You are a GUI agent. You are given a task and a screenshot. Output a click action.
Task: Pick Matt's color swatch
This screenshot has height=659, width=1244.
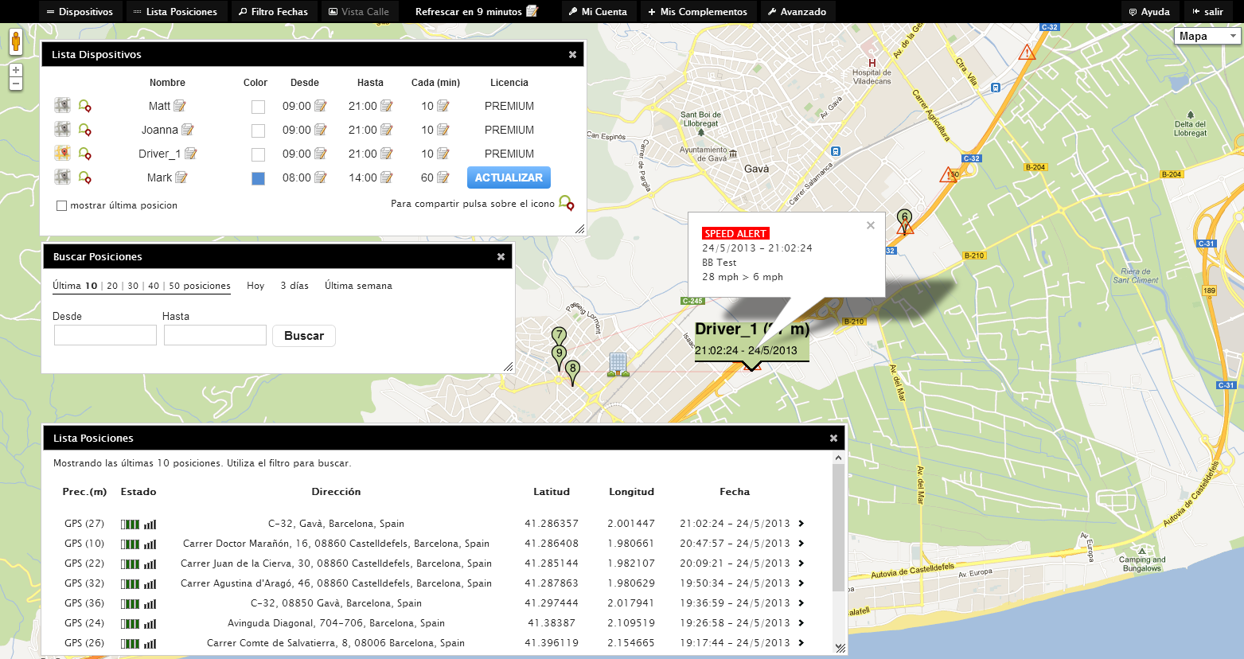coord(258,107)
